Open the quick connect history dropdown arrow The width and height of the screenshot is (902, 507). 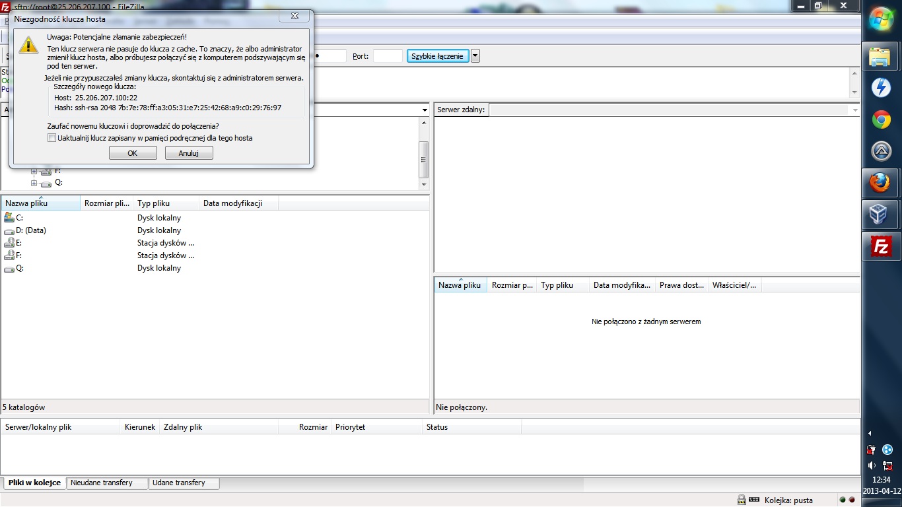click(x=475, y=56)
